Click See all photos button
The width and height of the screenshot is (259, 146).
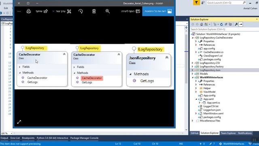(x=158, y=11)
